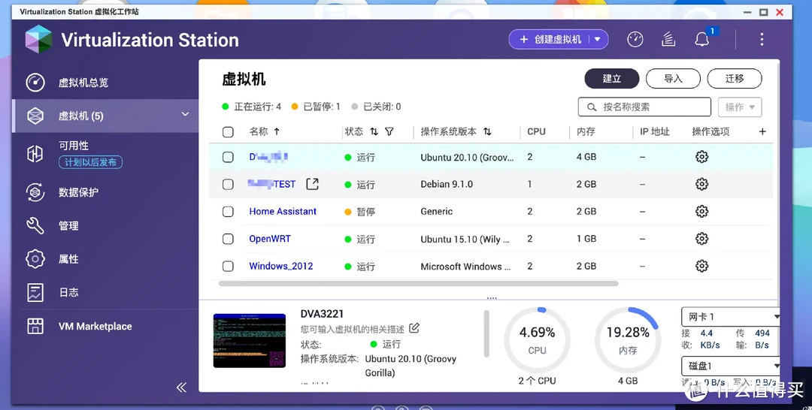Image resolution: width=812 pixels, height=410 pixels.
Task: Open the Home Assistant VM link
Action: point(283,212)
